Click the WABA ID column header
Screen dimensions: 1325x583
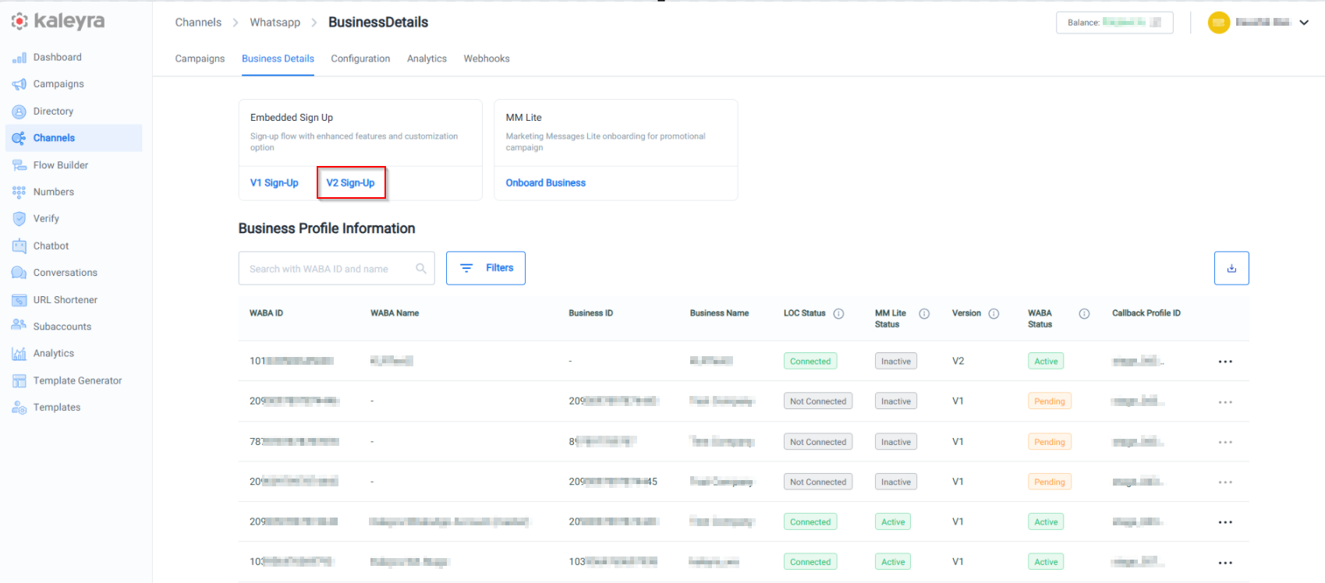[x=266, y=313]
